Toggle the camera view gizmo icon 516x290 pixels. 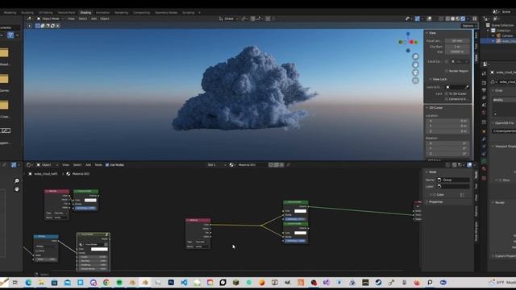[x=415, y=72]
